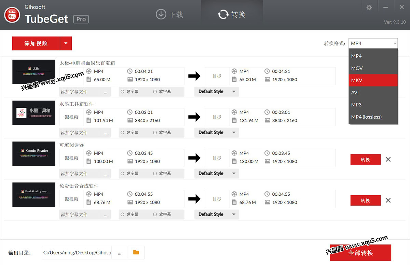410x266 pixels.
Task: Open Default Style dropdown for 水墨工具箱软件
Action: [217, 132]
